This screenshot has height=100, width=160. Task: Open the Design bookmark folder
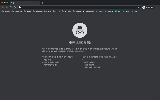[x=6, y=11]
